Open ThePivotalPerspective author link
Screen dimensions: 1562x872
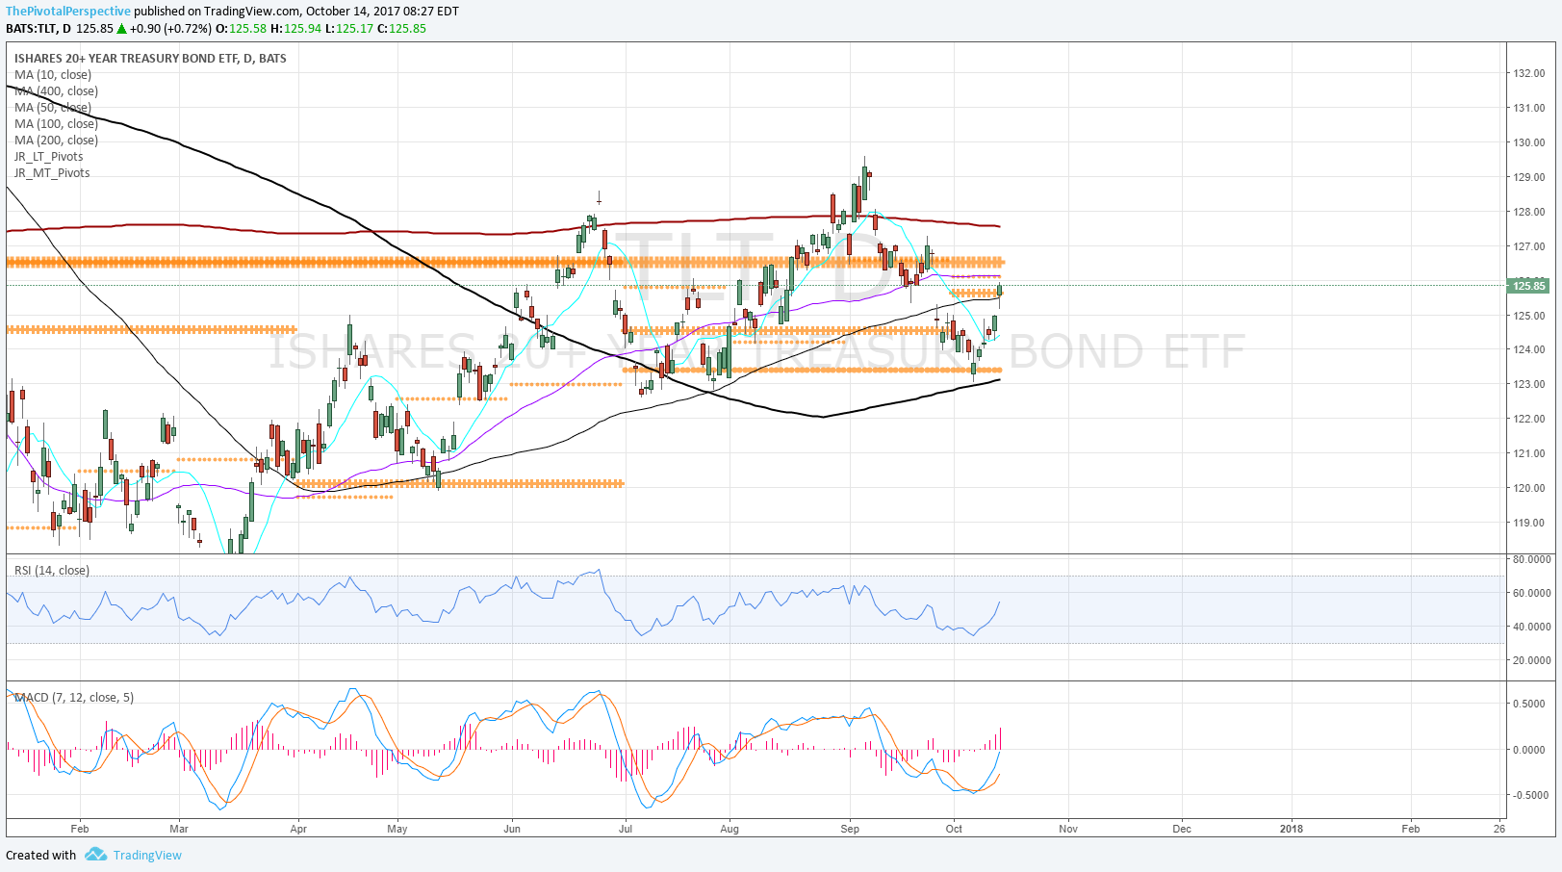(68, 12)
